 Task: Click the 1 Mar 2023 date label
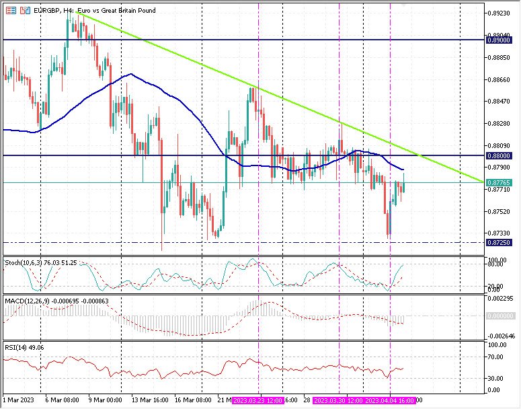[17, 400]
